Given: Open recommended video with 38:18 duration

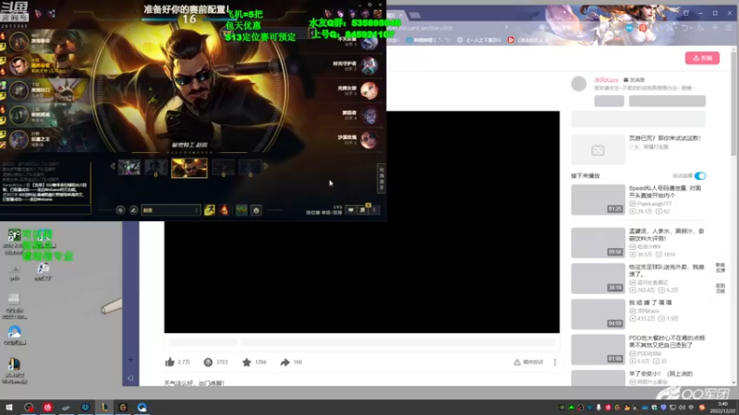Looking at the screenshot, I should click(x=598, y=279).
